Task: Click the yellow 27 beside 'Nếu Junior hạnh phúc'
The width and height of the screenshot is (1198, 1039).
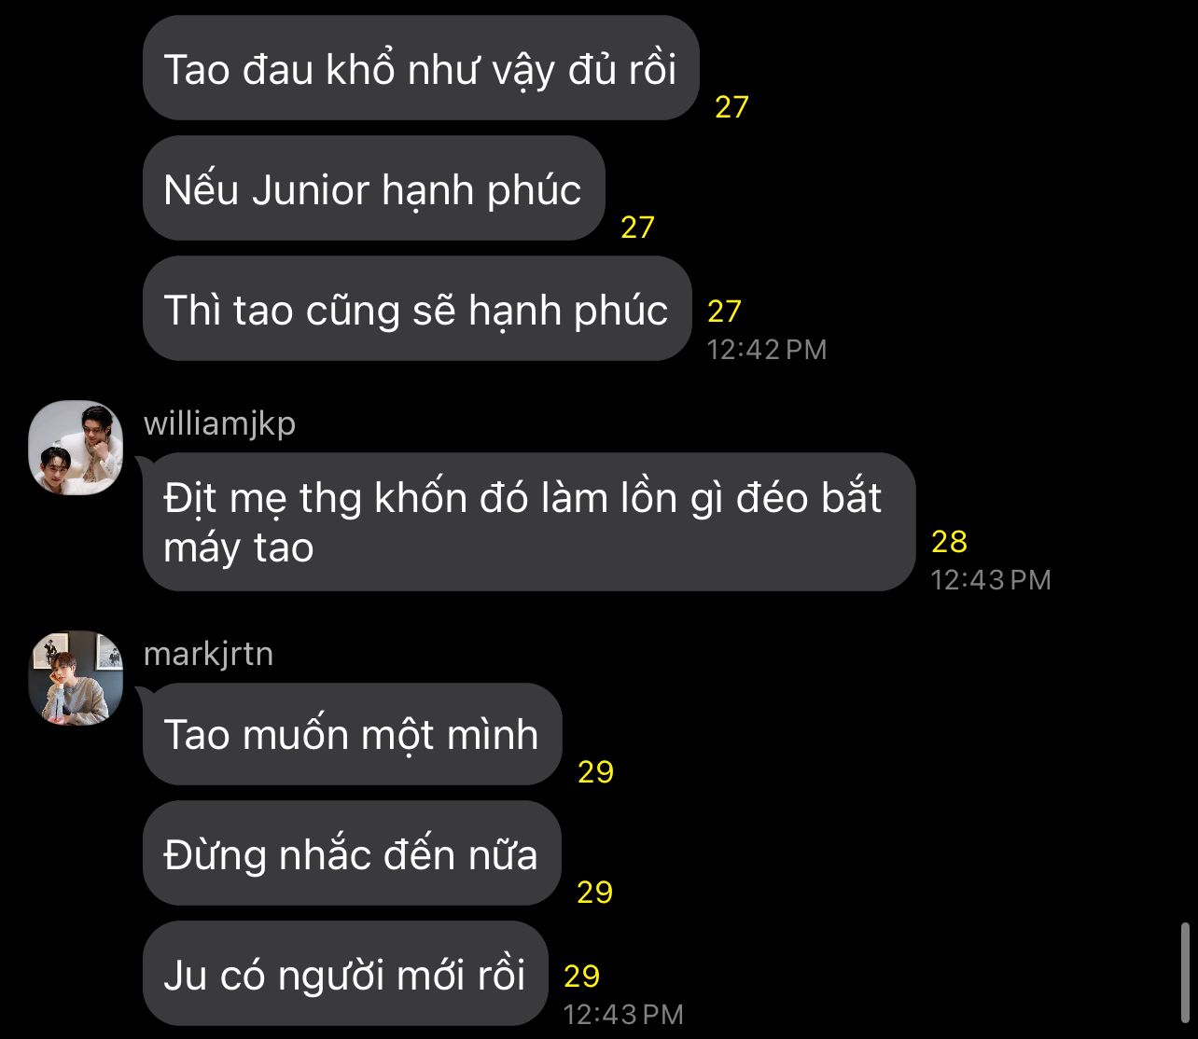Action: tap(637, 228)
